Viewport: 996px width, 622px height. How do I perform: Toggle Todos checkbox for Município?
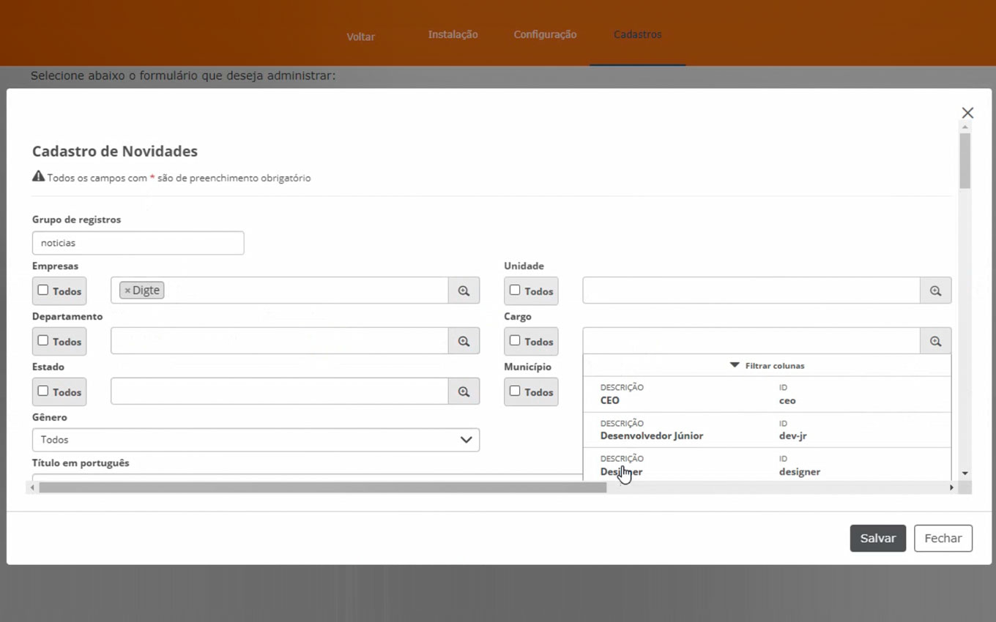(515, 391)
